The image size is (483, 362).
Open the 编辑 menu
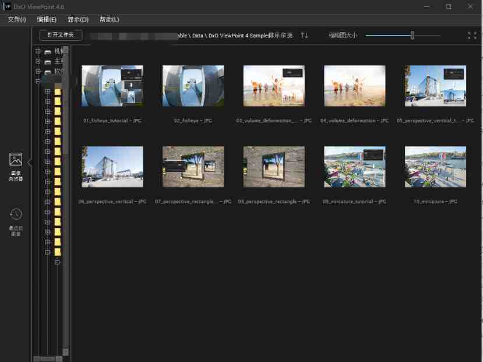[47, 19]
